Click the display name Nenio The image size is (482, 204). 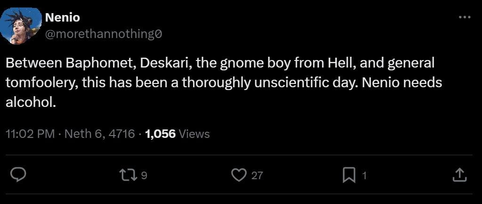coord(63,18)
